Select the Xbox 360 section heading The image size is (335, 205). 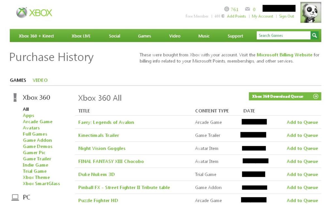(37, 98)
